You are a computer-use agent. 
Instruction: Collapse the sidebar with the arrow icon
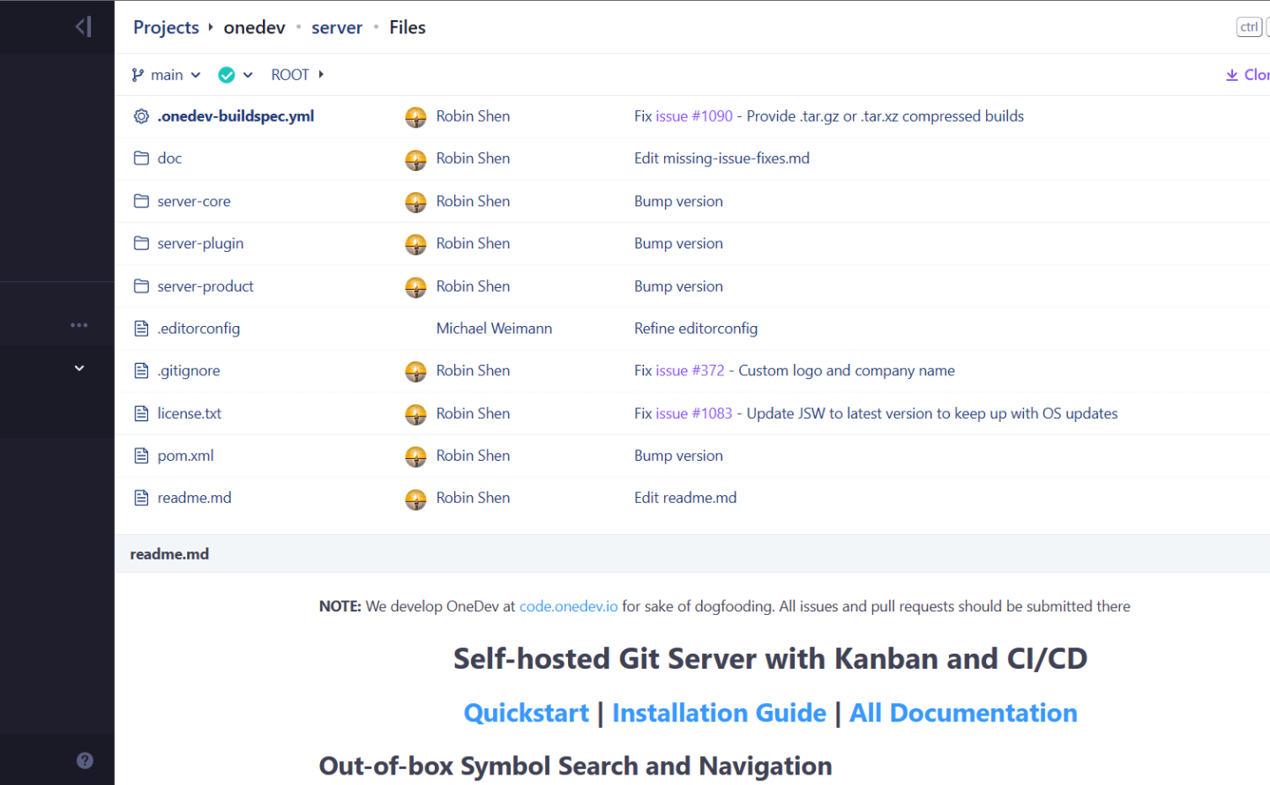tap(83, 26)
